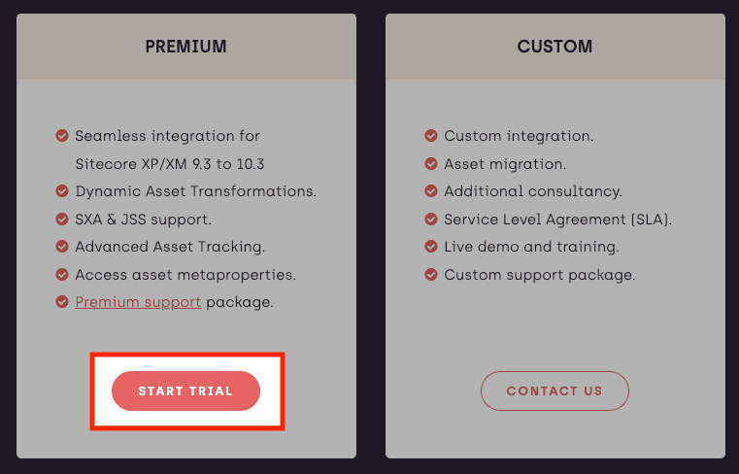Click the checkmark beside Seamless integration
Screen dimensions: 739x474
click(x=62, y=136)
